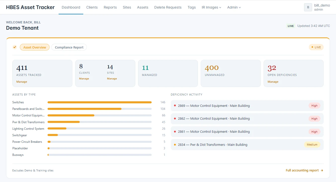Click the arrow in Full accounting report

322,170
